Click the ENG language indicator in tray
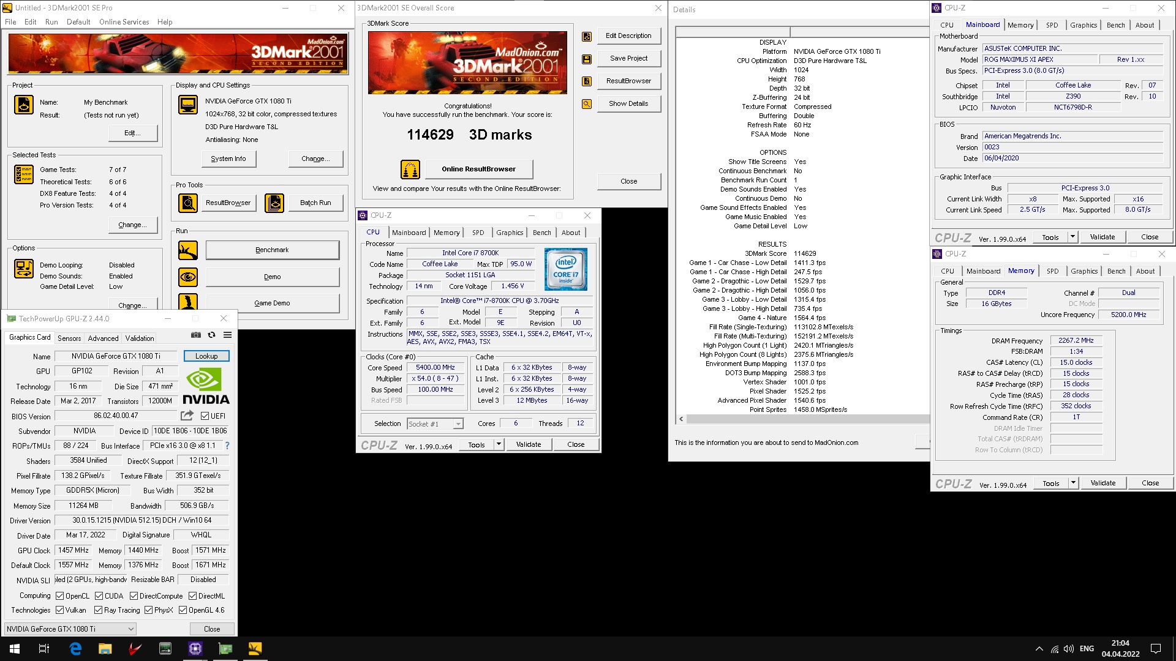The image size is (1176, 661). click(1087, 649)
